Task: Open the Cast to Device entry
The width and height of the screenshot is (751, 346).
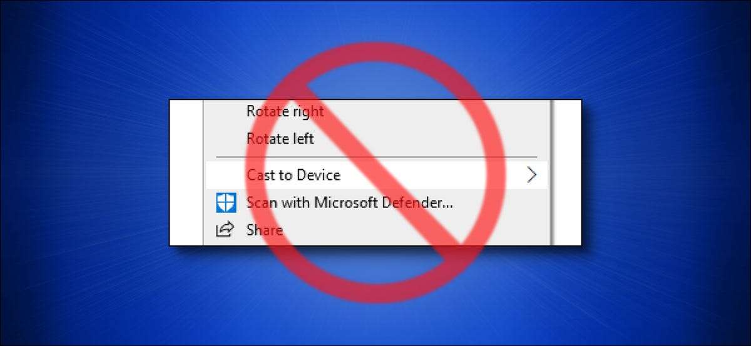Action: pos(377,175)
